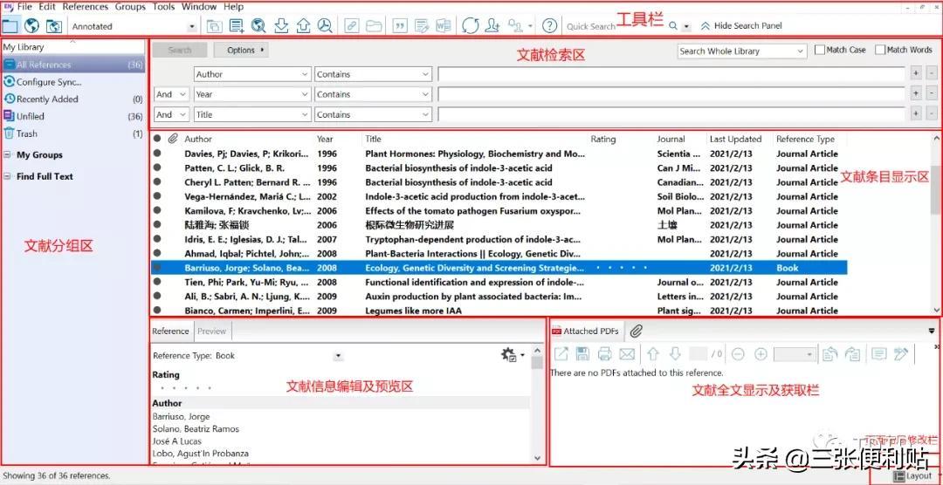Image resolution: width=943 pixels, height=485 pixels.
Task: Click the Save PDF disk icon
Action: click(x=582, y=354)
